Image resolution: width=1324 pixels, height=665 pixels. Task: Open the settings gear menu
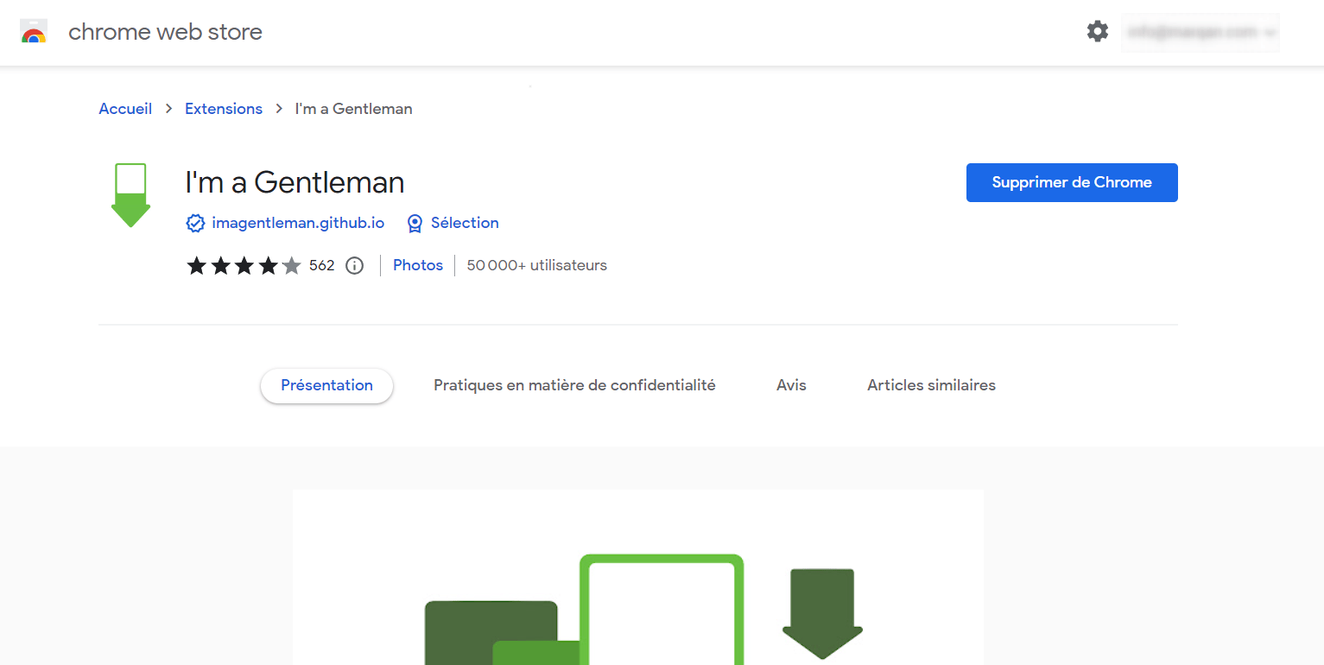pos(1097,32)
